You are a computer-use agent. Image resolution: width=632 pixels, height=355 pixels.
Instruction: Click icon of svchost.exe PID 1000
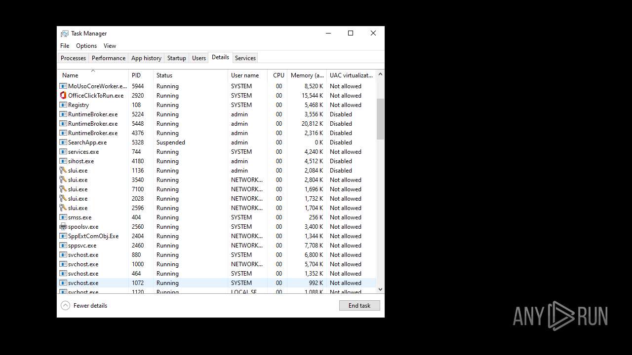click(63, 264)
